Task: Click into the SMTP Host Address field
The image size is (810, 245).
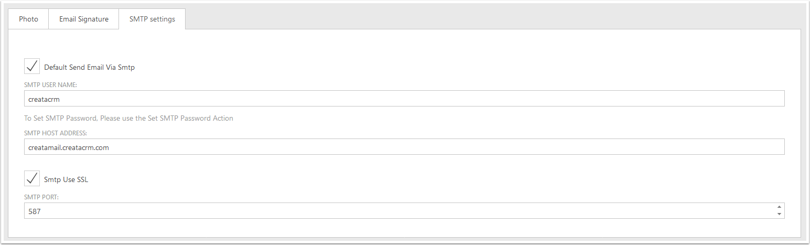Action: [404, 147]
